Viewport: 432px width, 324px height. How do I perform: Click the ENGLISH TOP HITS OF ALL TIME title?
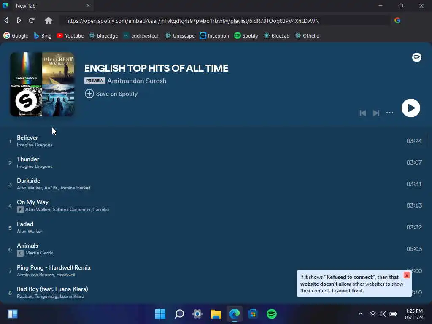[156, 68]
